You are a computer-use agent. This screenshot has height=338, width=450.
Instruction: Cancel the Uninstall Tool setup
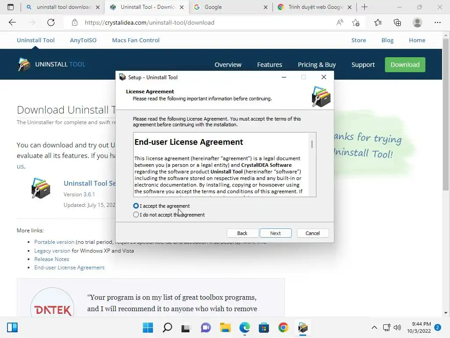click(x=312, y=233)
